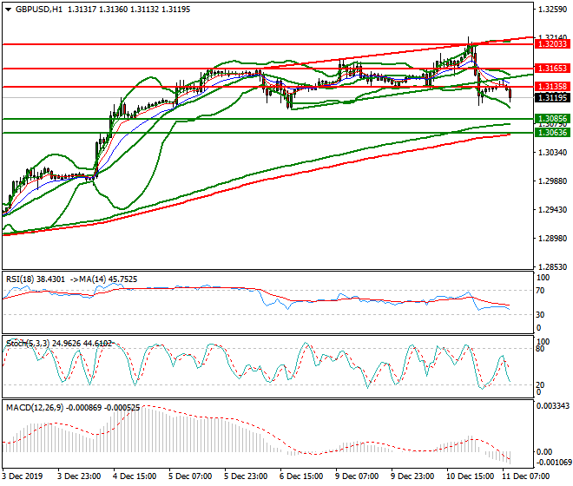
Task: Select the current price label 1.31195
Action: coord(552,97)
